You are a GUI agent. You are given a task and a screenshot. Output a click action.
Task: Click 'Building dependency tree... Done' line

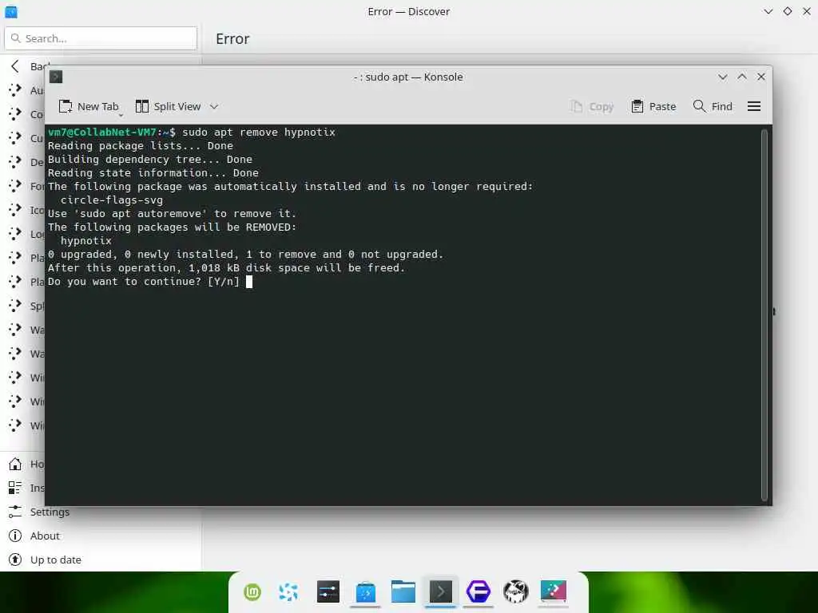pos(150,160)
